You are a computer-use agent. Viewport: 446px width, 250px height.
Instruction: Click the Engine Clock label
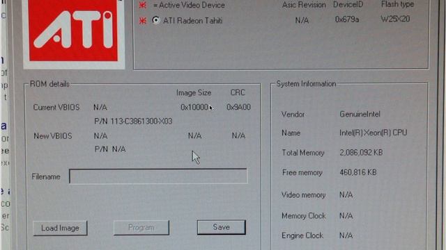click(x=302, y=235)
